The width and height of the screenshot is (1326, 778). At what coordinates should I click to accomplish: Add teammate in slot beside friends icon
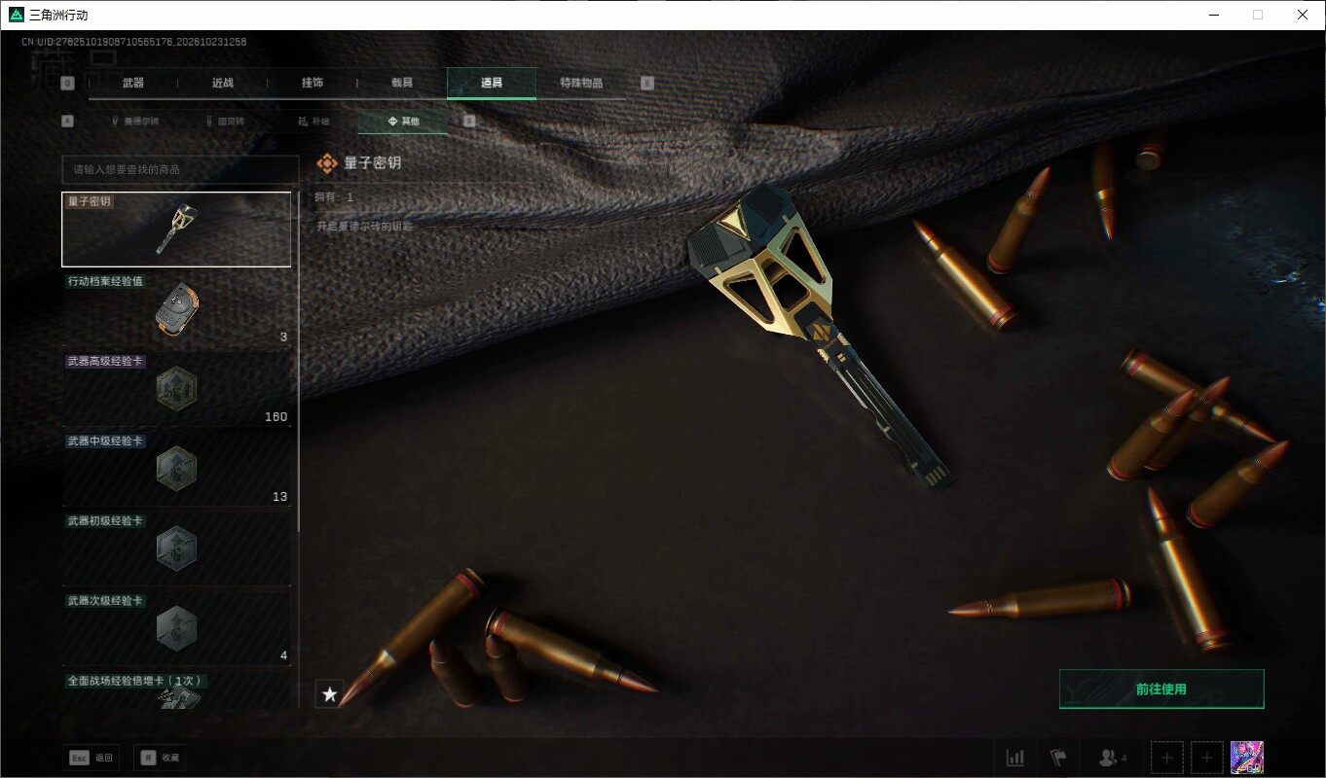click(x=1167, y=757)
